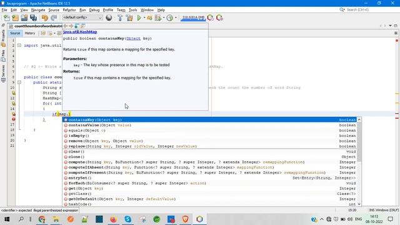Image resolution: width=400 pixels, height=225 pixels.
Task: Click the Clean and Build icon
Action: point(129,18)
